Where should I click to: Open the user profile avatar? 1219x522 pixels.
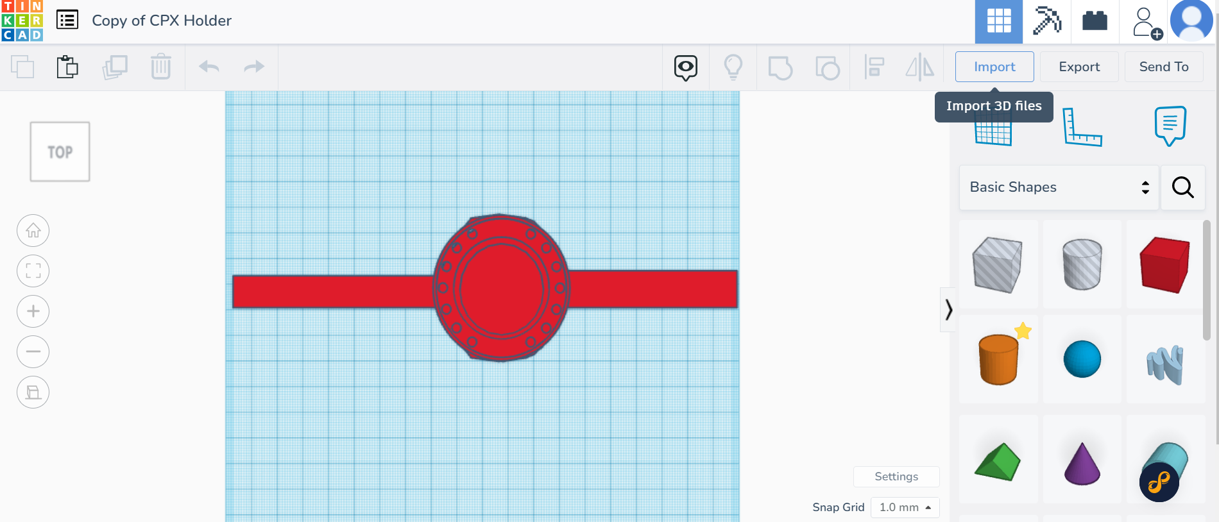pos(1191,21)
